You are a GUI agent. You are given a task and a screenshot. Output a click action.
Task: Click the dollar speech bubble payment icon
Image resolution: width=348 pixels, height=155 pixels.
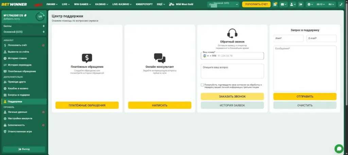(87, 58)
